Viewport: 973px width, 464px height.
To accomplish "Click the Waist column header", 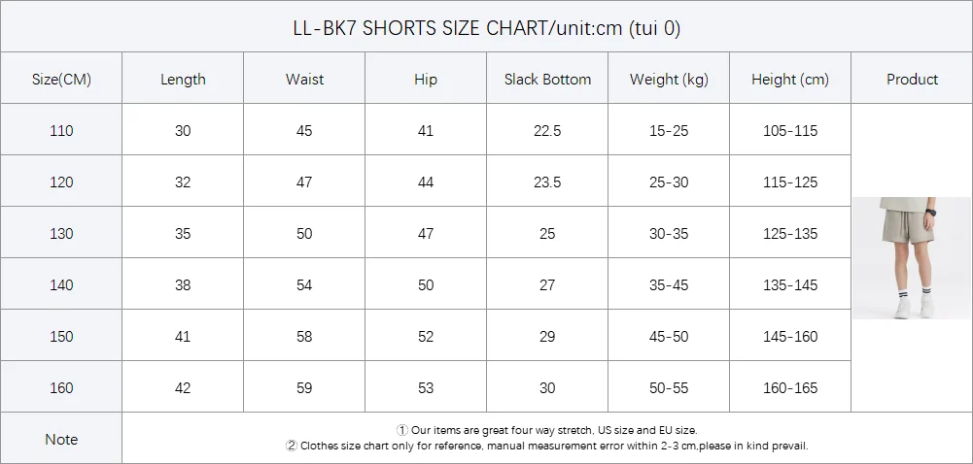I will point(304,80).
